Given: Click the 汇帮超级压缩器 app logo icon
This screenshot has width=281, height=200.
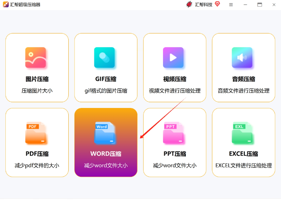Looking at the screenshot, I should click(x=6, y=4).
